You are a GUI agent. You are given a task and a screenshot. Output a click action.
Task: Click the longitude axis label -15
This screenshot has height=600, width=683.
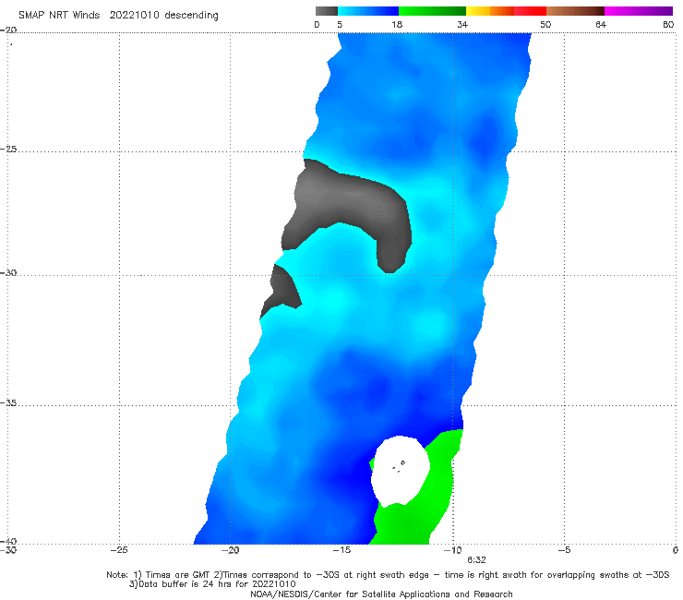click(x=341, y=550)
